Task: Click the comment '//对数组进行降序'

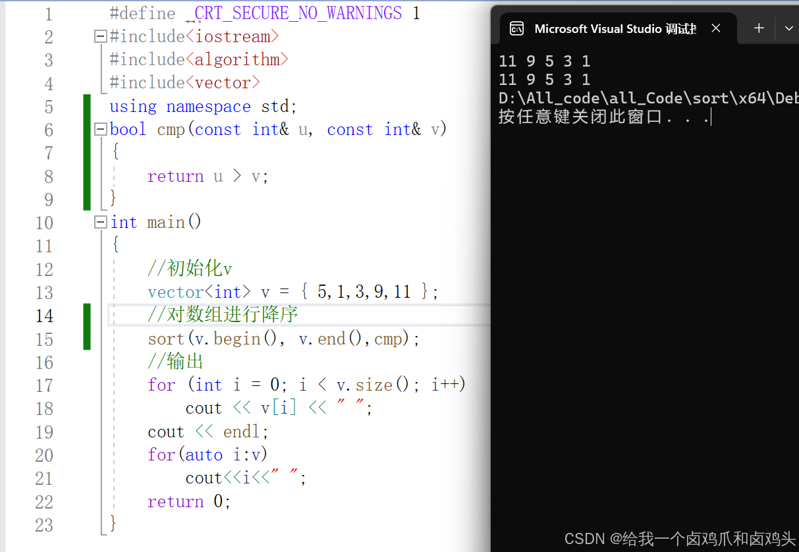Action: point(223,315)
